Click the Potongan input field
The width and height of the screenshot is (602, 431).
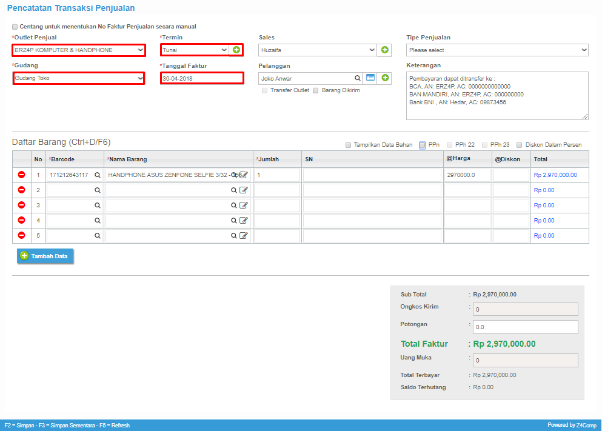[525, 327]
